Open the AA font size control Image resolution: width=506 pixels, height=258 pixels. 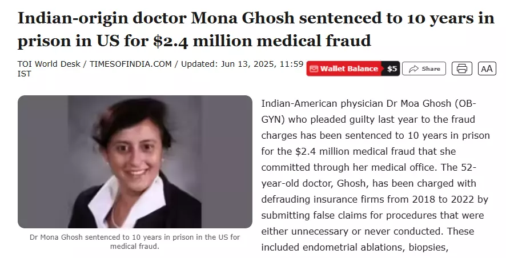[x=487, y=68]
